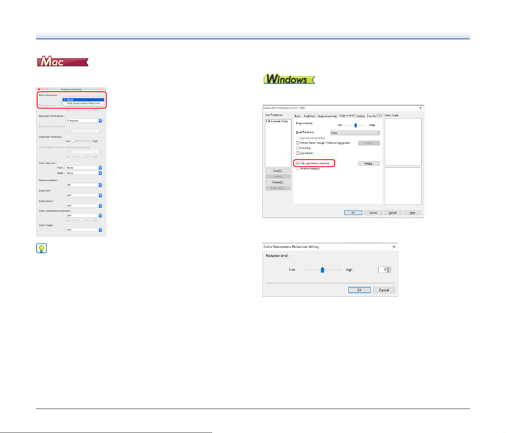
Task: Enable the Prevent Bleed Through / Remove Background checkbox
Action: pyautogui.click(x=298, y=143)
